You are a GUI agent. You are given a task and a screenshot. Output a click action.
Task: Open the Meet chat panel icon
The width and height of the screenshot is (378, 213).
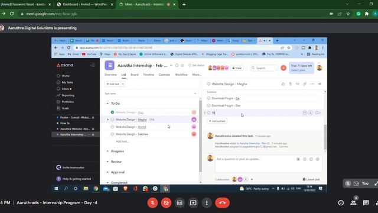366,202
